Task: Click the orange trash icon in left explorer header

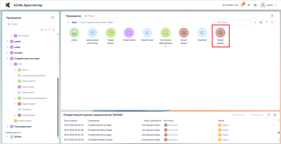Action: point(53,18)
